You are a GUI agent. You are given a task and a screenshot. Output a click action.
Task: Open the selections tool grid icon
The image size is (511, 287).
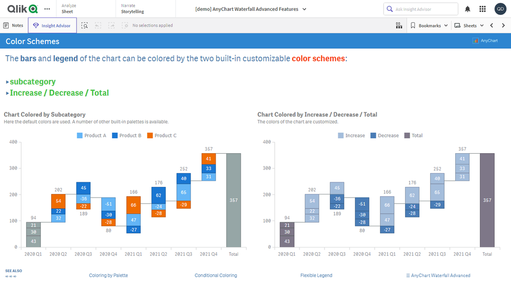pos(399,26)
